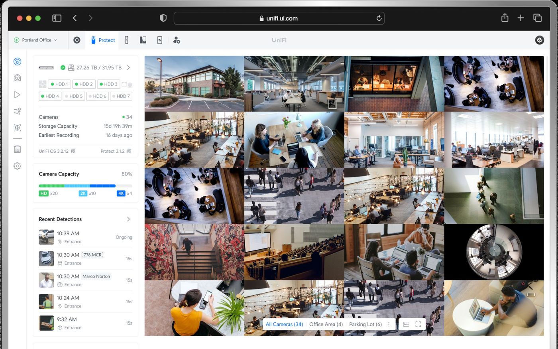
Task: Expand Recent Detections chevron
Action: point(128,219)
